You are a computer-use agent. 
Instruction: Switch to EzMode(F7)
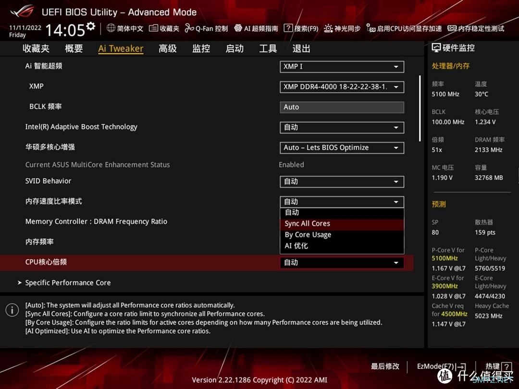[441, 366]
